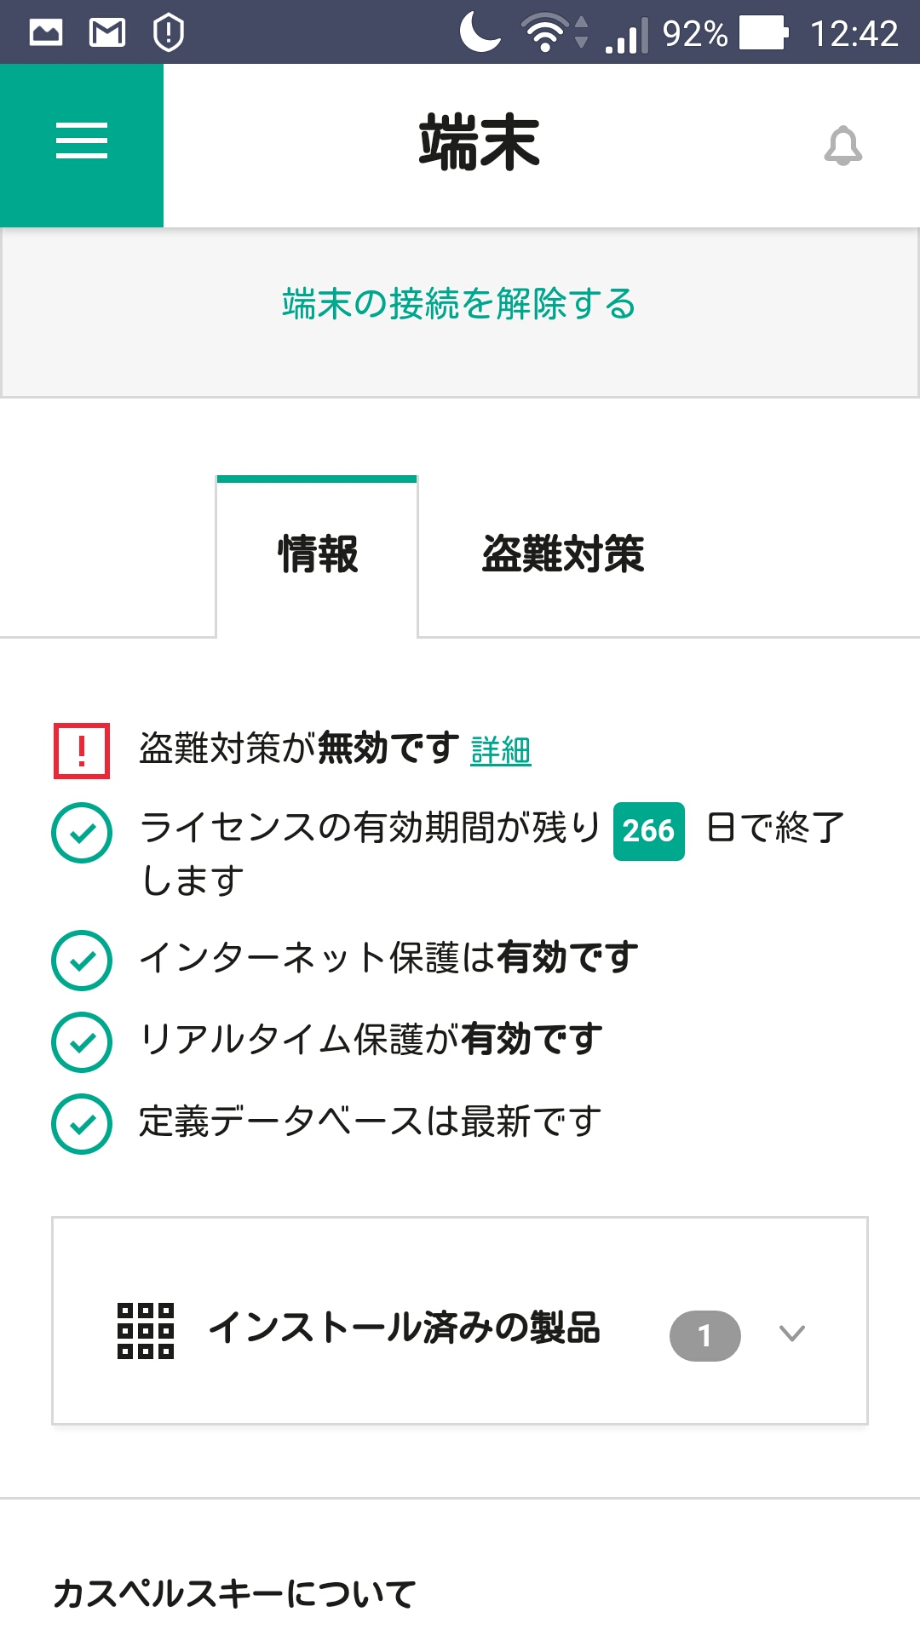Switch to the 情報 tab

point(318,555)
